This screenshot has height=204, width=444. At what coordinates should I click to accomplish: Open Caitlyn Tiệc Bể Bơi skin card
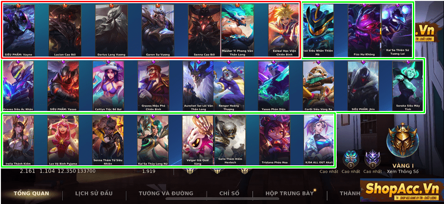[x=108, y=86]
